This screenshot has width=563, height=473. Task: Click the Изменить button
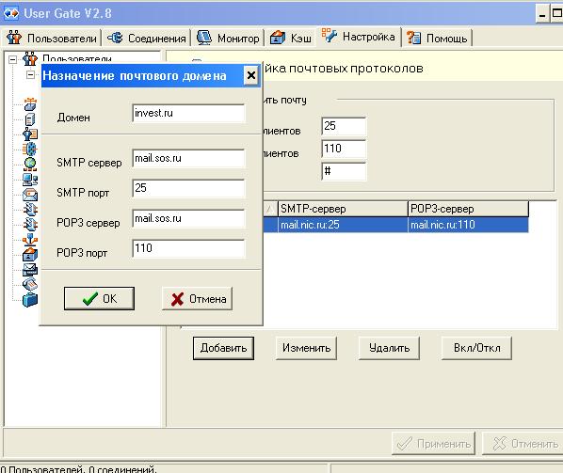coord(306,348)
